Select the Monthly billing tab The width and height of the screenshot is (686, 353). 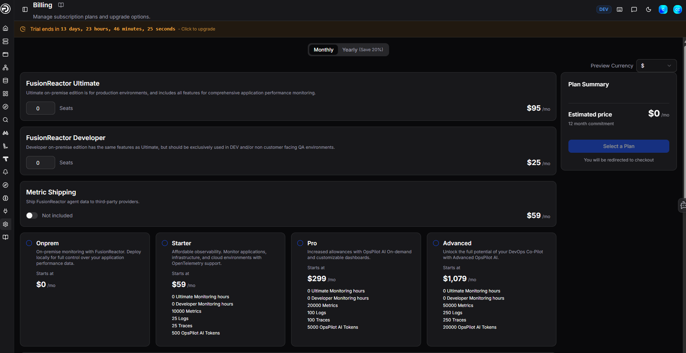coord(323,50)
